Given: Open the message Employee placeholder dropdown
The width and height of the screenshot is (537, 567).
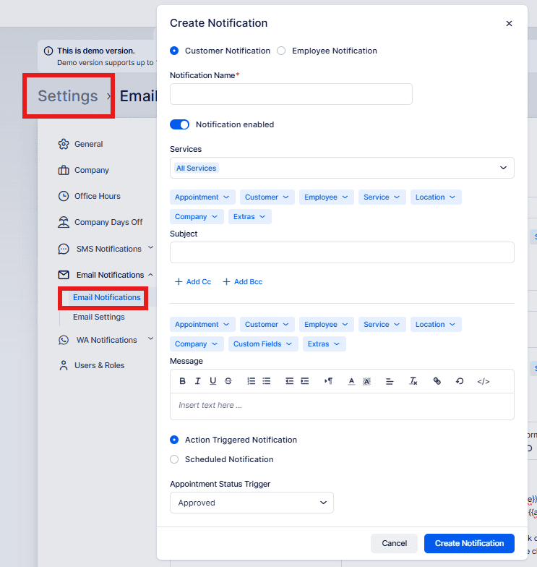Looking at the screenshot, I should click(327, 324).
